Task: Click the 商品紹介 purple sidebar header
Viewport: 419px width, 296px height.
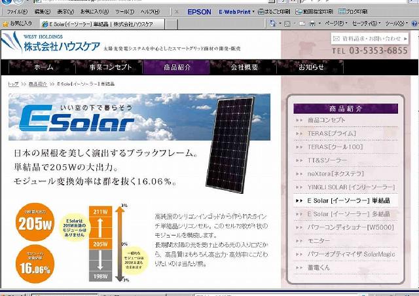Action: [x=346, y=109]
